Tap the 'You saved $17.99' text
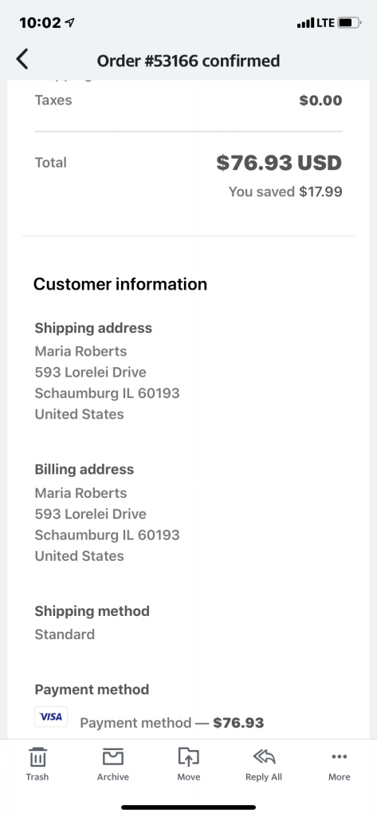 click(x=285, y=191)
